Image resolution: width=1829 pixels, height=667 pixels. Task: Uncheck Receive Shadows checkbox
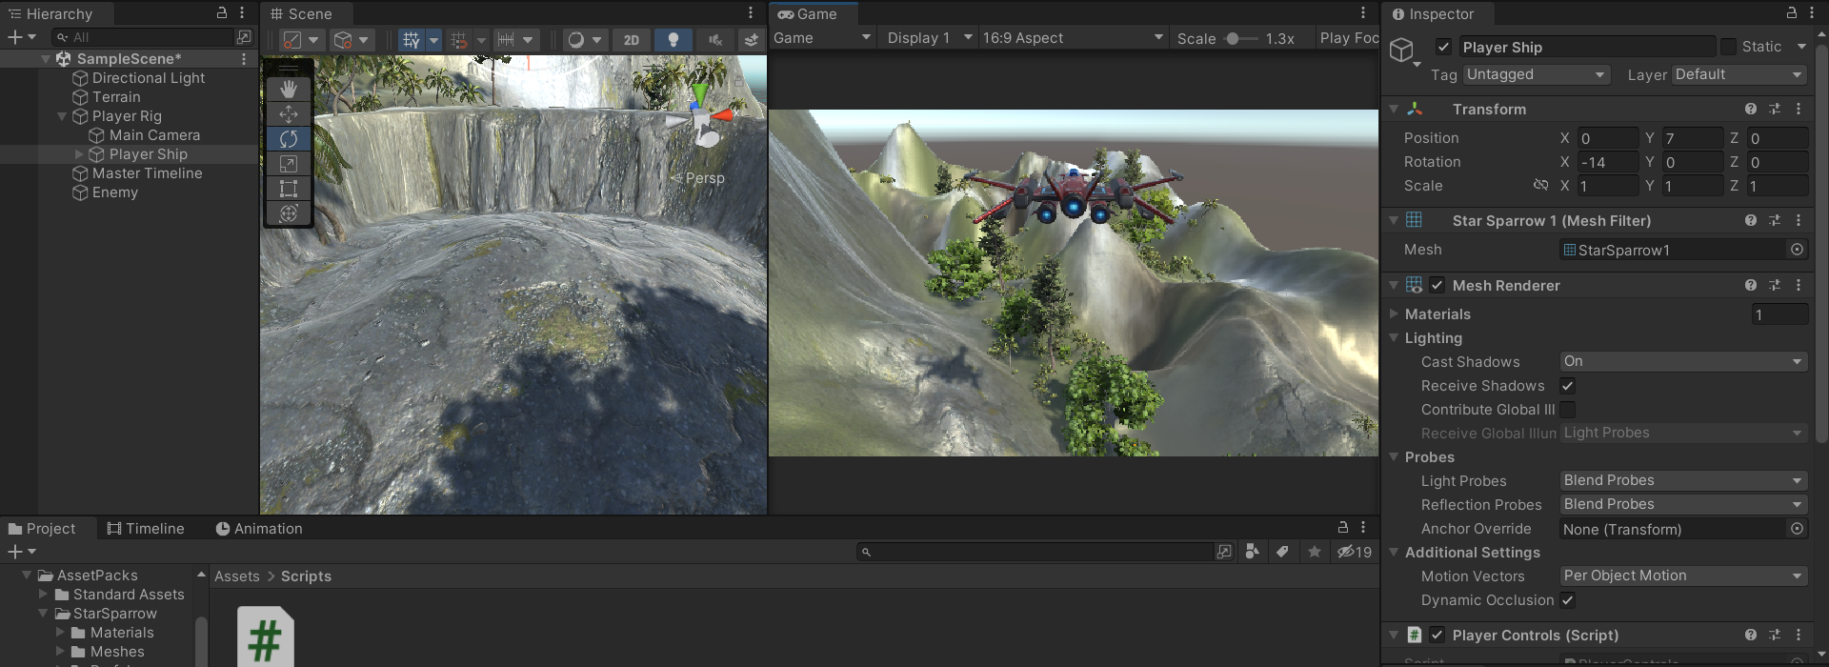[x=1567, y=386]
